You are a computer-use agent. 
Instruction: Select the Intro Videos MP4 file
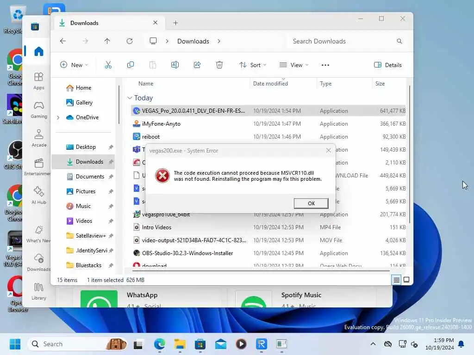(x=268, y=227)
